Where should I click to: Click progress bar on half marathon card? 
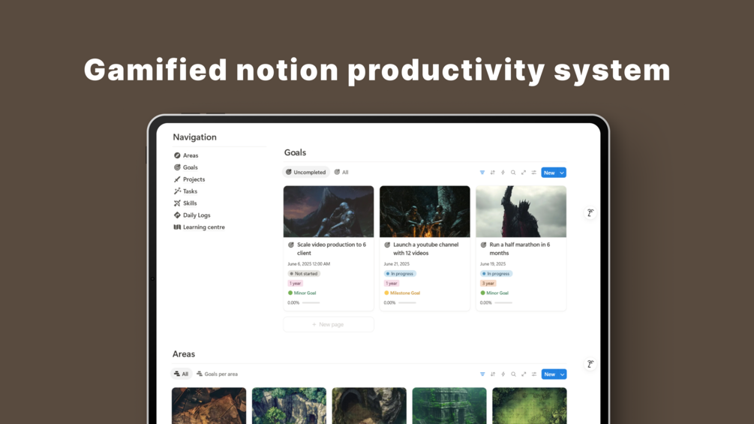coord(503,303)
